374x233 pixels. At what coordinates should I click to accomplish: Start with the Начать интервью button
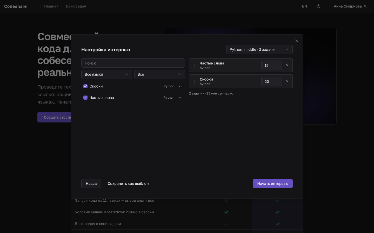(x=273, y=184)
